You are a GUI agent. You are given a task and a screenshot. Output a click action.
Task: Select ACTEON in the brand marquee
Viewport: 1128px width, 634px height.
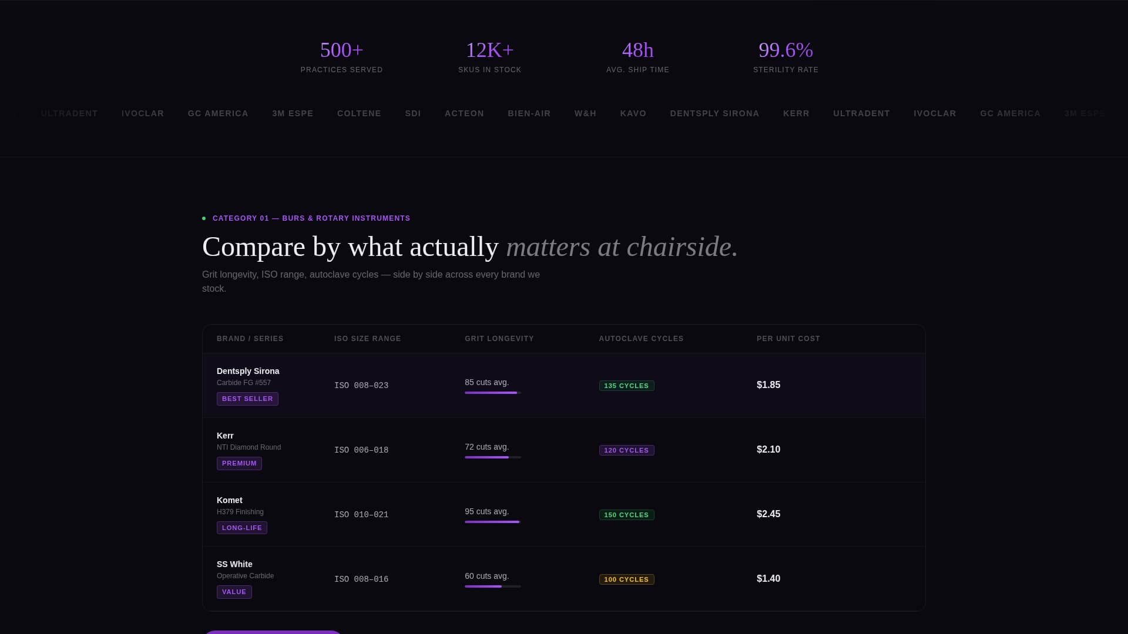coord(464,113)
